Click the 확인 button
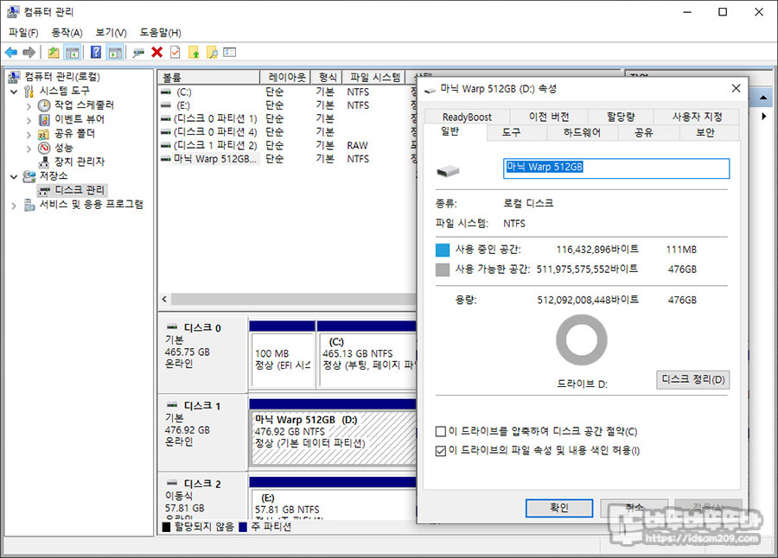 [x=559, y=508]
